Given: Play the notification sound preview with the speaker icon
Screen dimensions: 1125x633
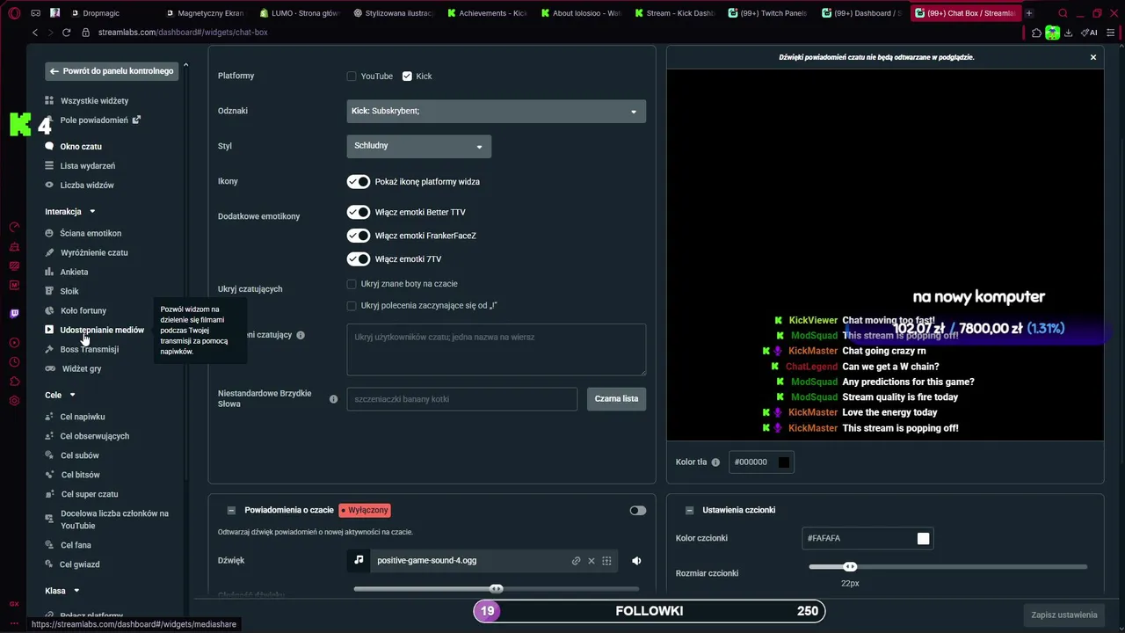Looking at the screenshot, I should pos(636,561).
